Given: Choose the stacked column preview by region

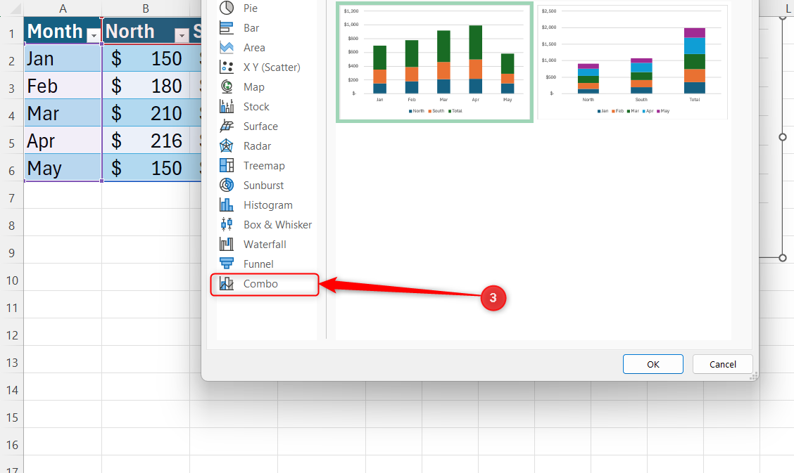Looking at the screenshot, I should tap(633, 62).
